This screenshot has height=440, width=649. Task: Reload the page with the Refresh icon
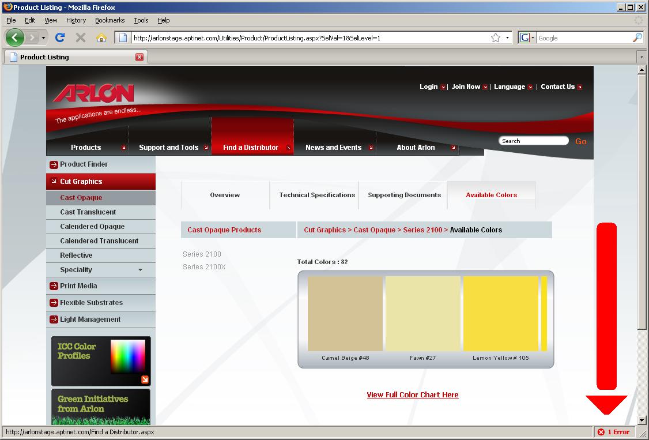coord(60,37)
